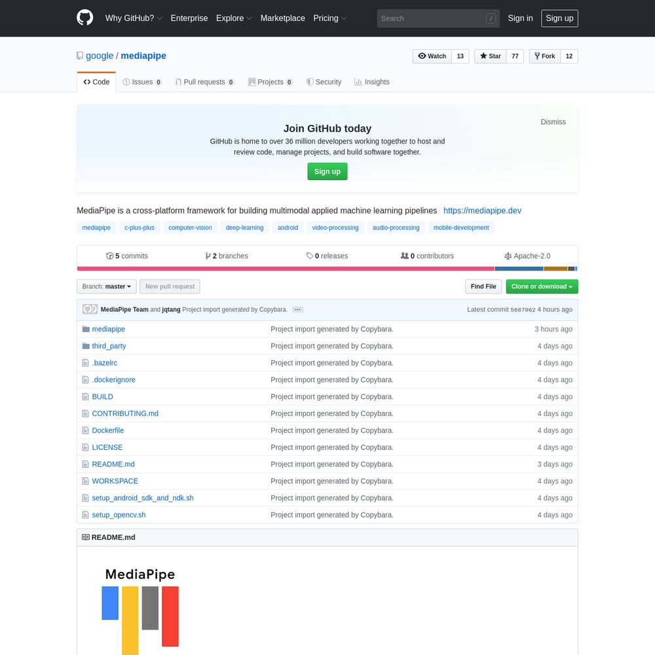Click the MediaPipe logo image in README

(x=140, y=611)
